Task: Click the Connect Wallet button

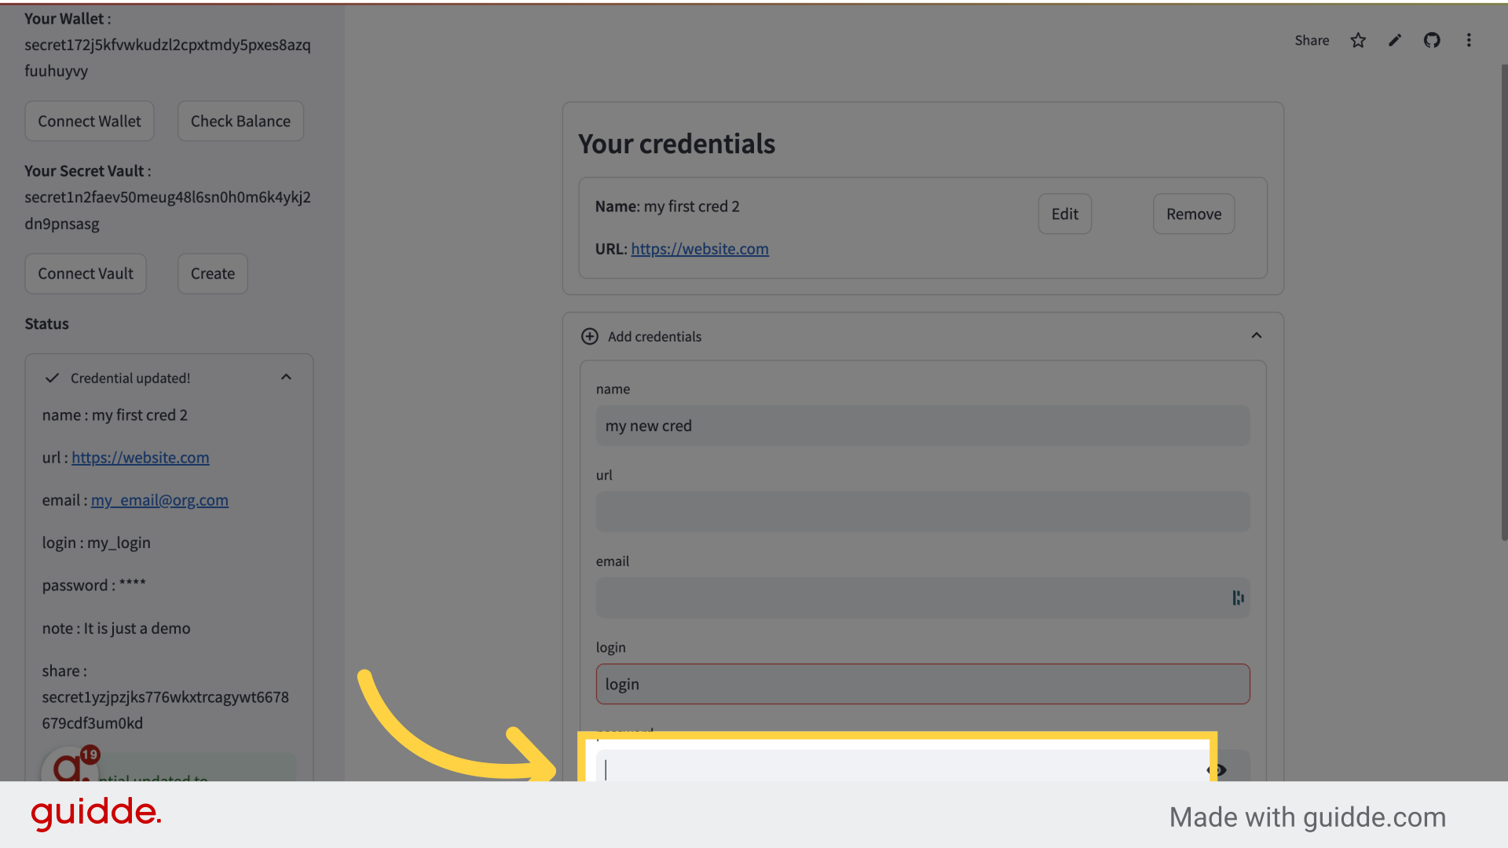Action: point(89,120)
